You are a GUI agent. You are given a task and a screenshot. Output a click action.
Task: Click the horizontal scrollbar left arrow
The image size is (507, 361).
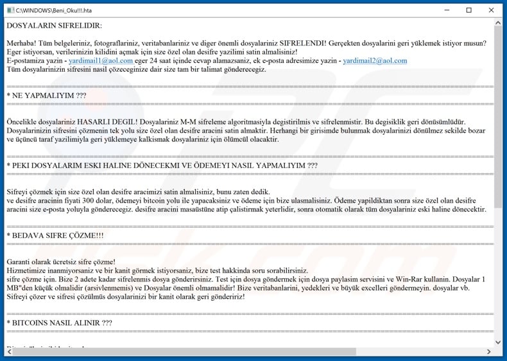(10, 351)
